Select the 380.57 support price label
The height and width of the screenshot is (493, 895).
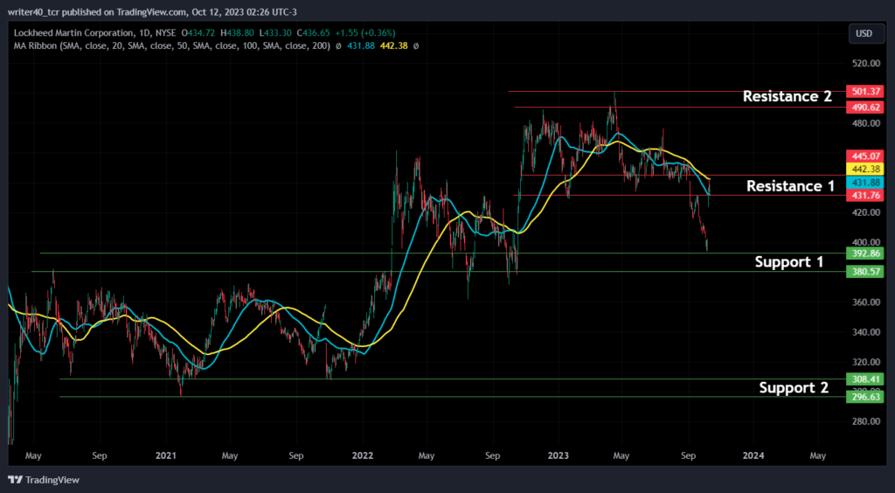pos(865,272)
